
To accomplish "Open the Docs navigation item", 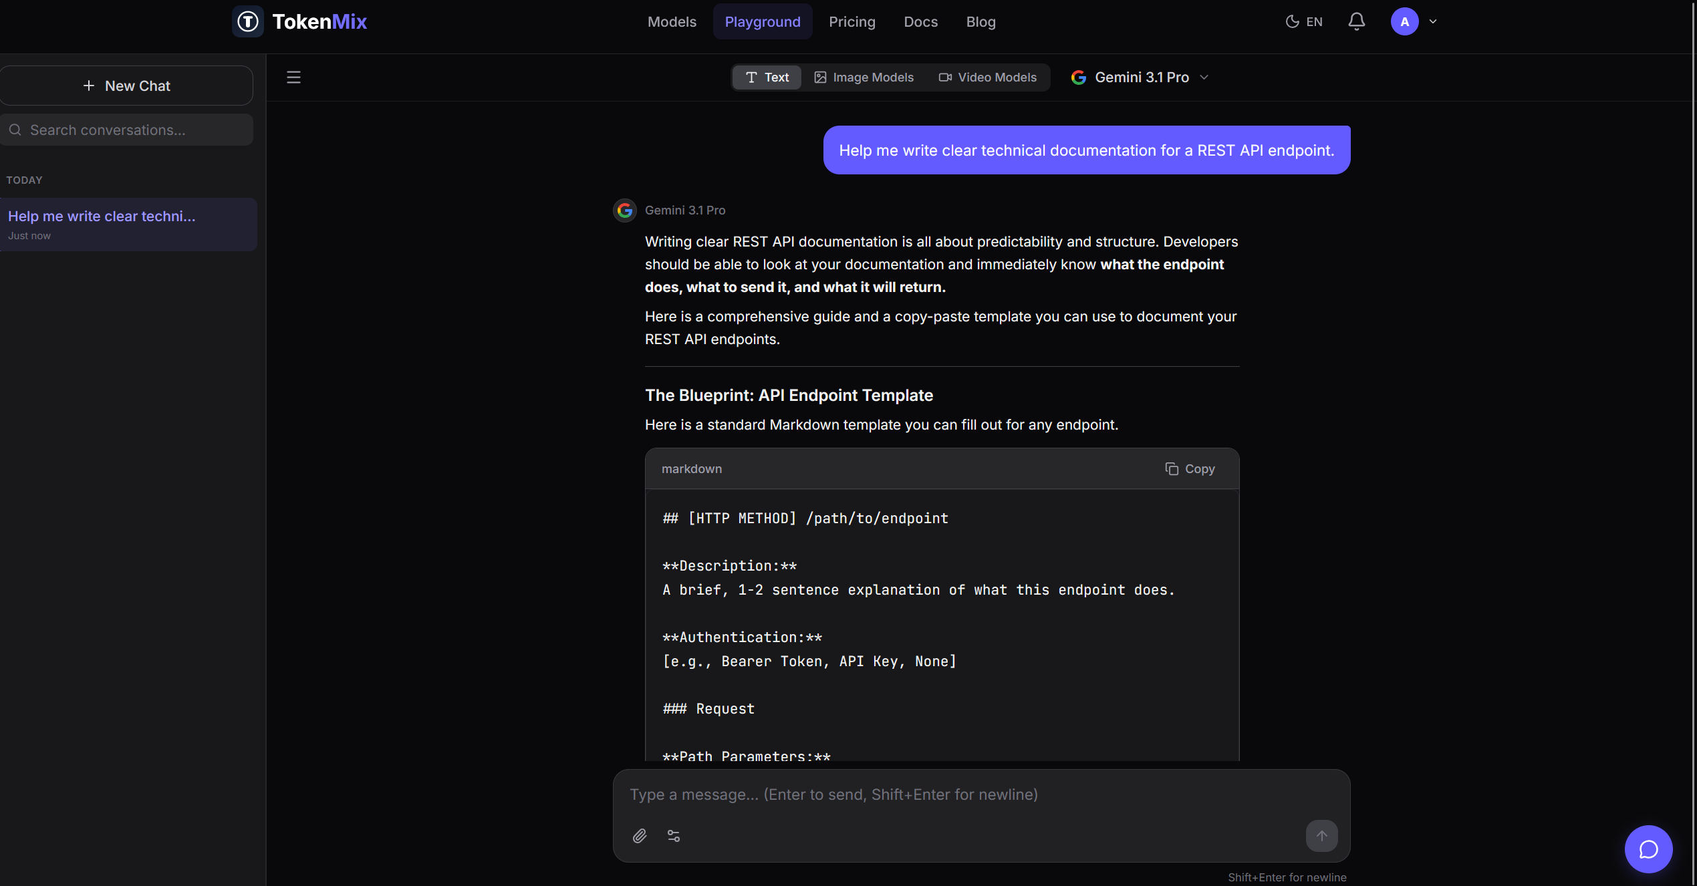I will (x=920, y=21).
